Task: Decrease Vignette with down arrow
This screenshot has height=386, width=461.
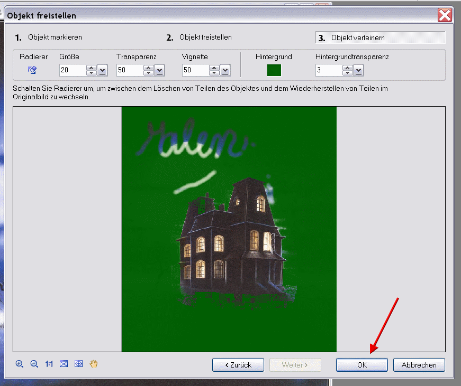Action: point(214,73)
